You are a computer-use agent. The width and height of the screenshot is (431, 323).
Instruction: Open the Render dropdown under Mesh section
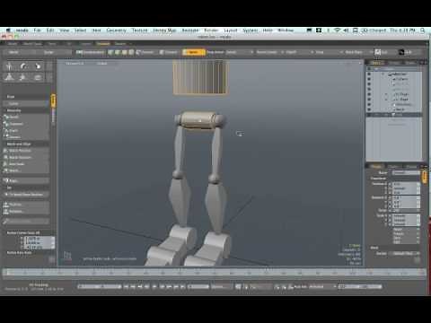pyautogui.click(x=404, y=253)
